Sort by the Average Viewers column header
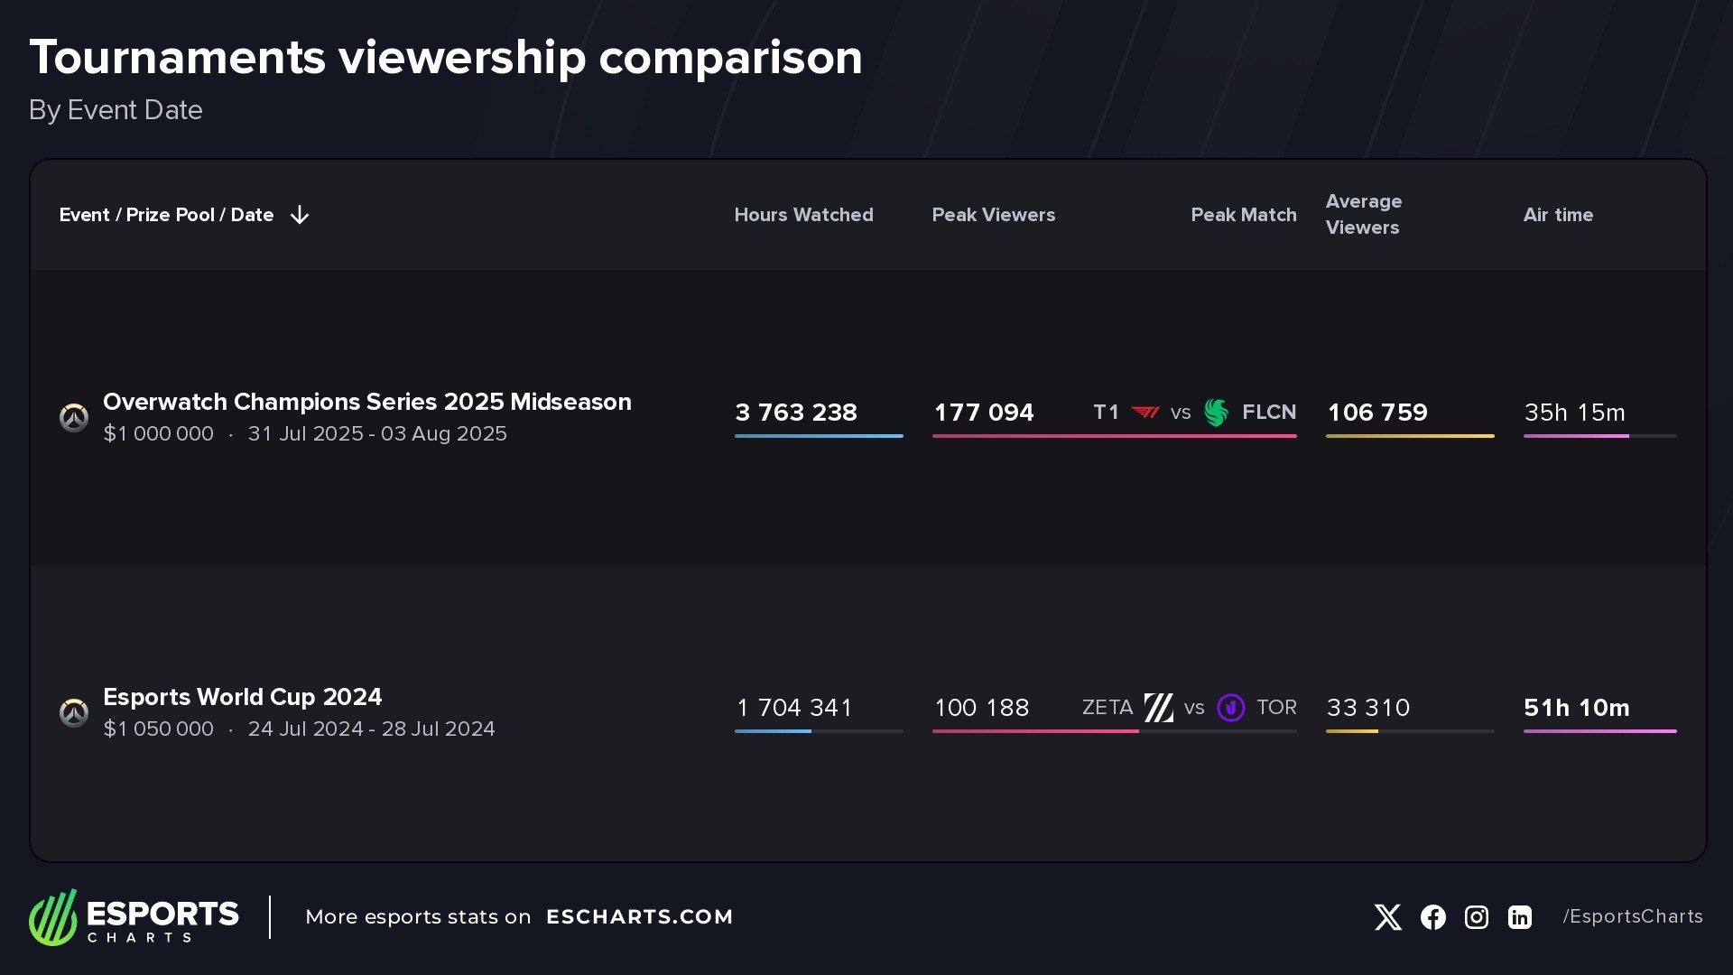This screenshot has height=975, width=1733. [1363, 215]
